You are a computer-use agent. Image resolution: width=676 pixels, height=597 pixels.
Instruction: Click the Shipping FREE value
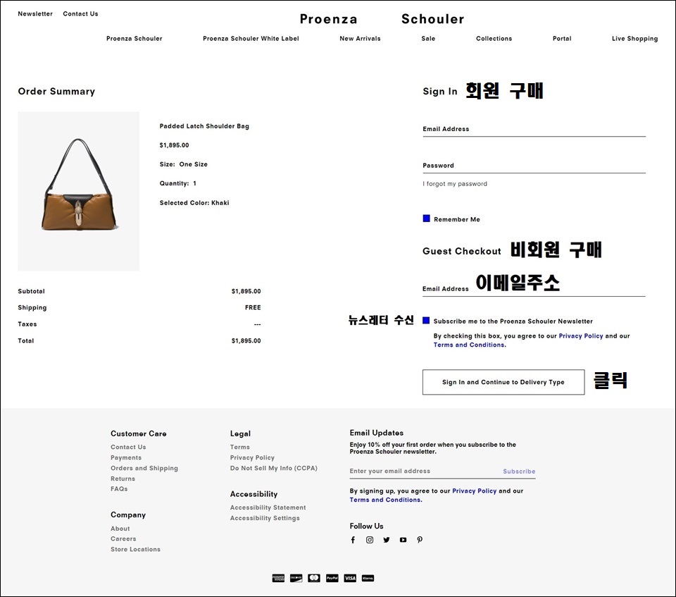pos(253,307)
